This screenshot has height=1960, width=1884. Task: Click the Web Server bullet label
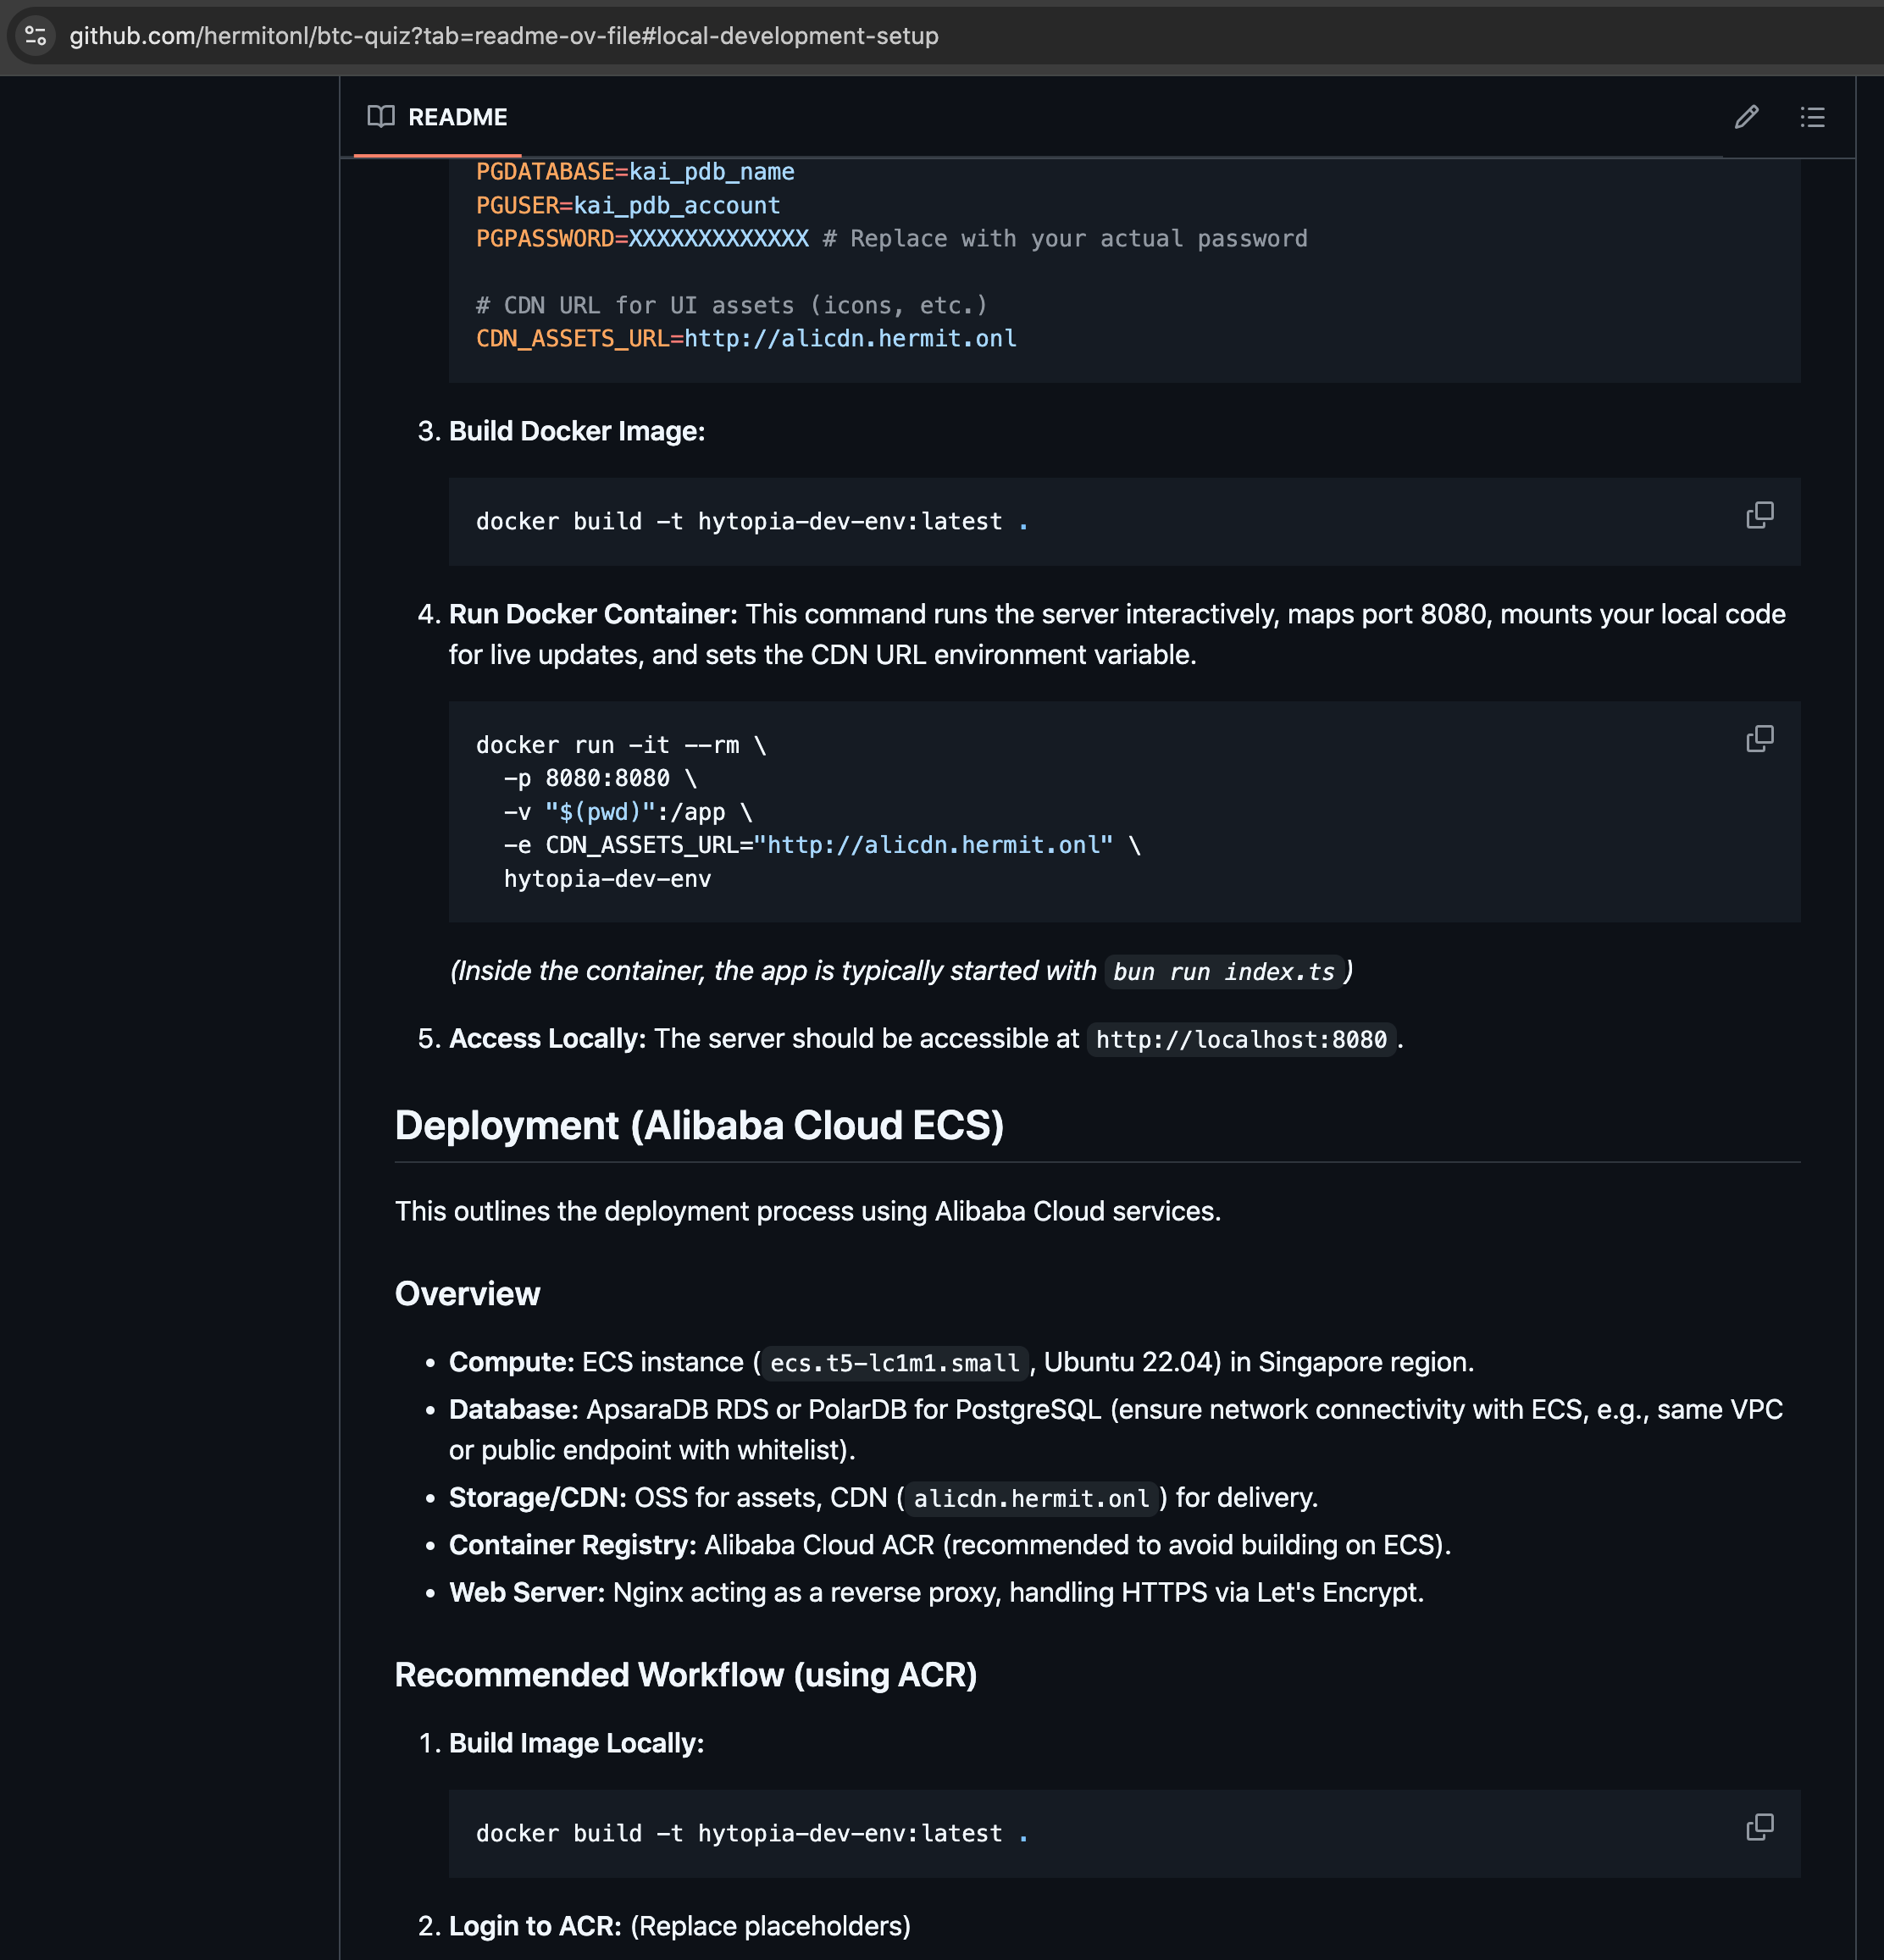[x=527, y=1592]
